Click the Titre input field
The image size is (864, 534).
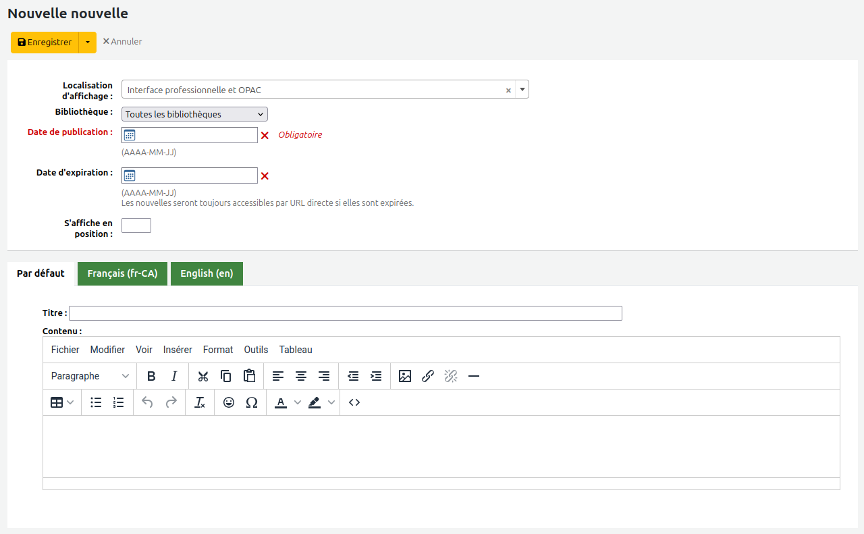[x=346, y=313]
